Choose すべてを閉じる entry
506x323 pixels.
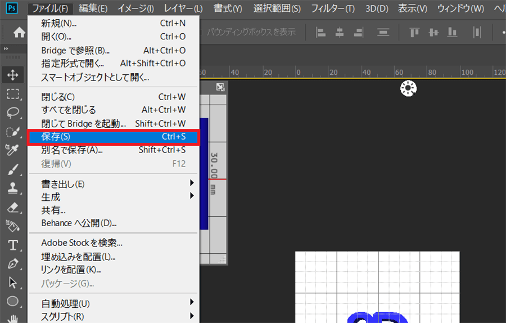(x=113, y=110)
